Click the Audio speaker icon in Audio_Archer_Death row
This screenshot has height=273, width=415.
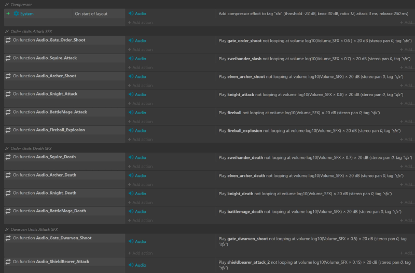130,175
